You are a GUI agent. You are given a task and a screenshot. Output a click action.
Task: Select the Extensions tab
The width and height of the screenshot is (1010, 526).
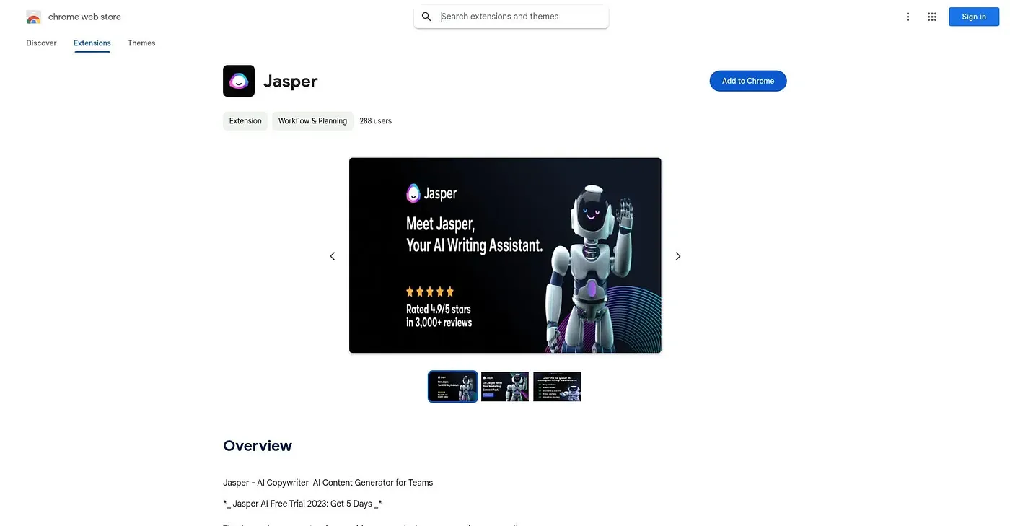[x=92, y=43]
